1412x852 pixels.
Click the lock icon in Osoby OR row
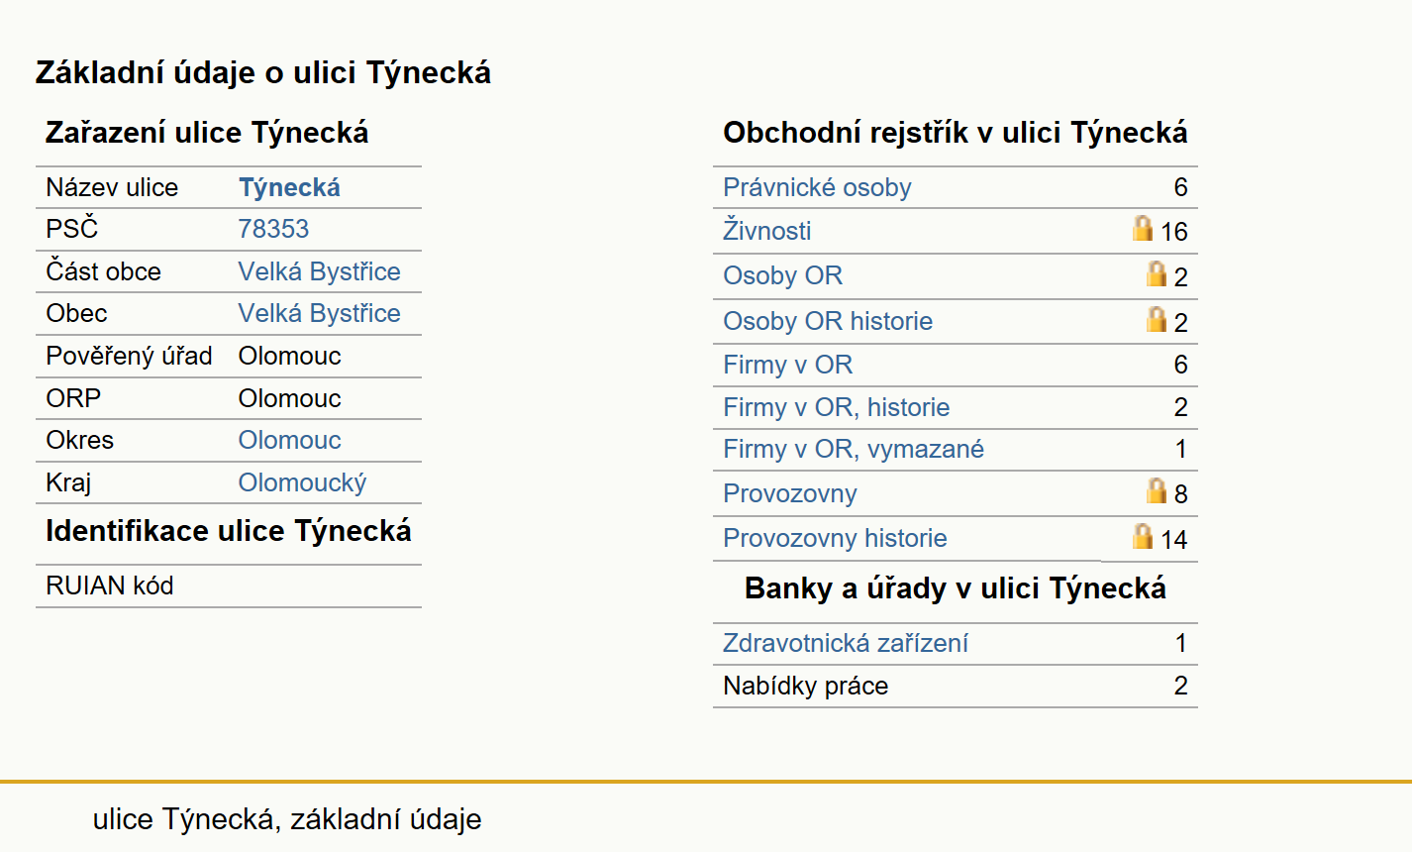point(1157,273)
